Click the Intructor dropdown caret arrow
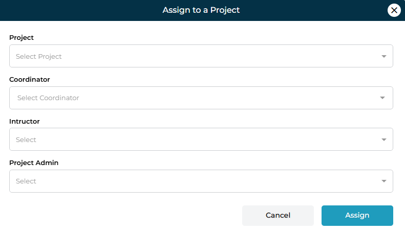The height and width of the screenshot is (233, 405). [384, 139]
